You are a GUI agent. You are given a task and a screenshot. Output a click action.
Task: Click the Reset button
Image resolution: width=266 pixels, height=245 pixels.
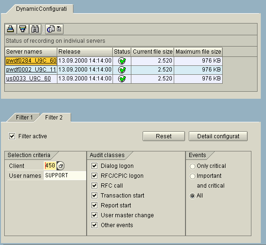pyautogui.click(x=164, y=136)
